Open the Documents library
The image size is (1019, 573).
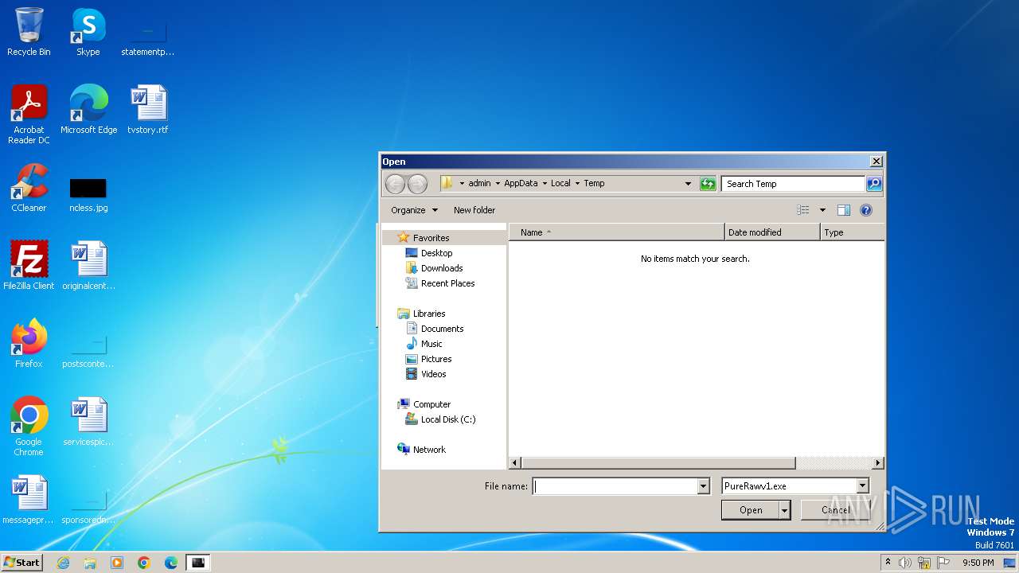[442, 329]
